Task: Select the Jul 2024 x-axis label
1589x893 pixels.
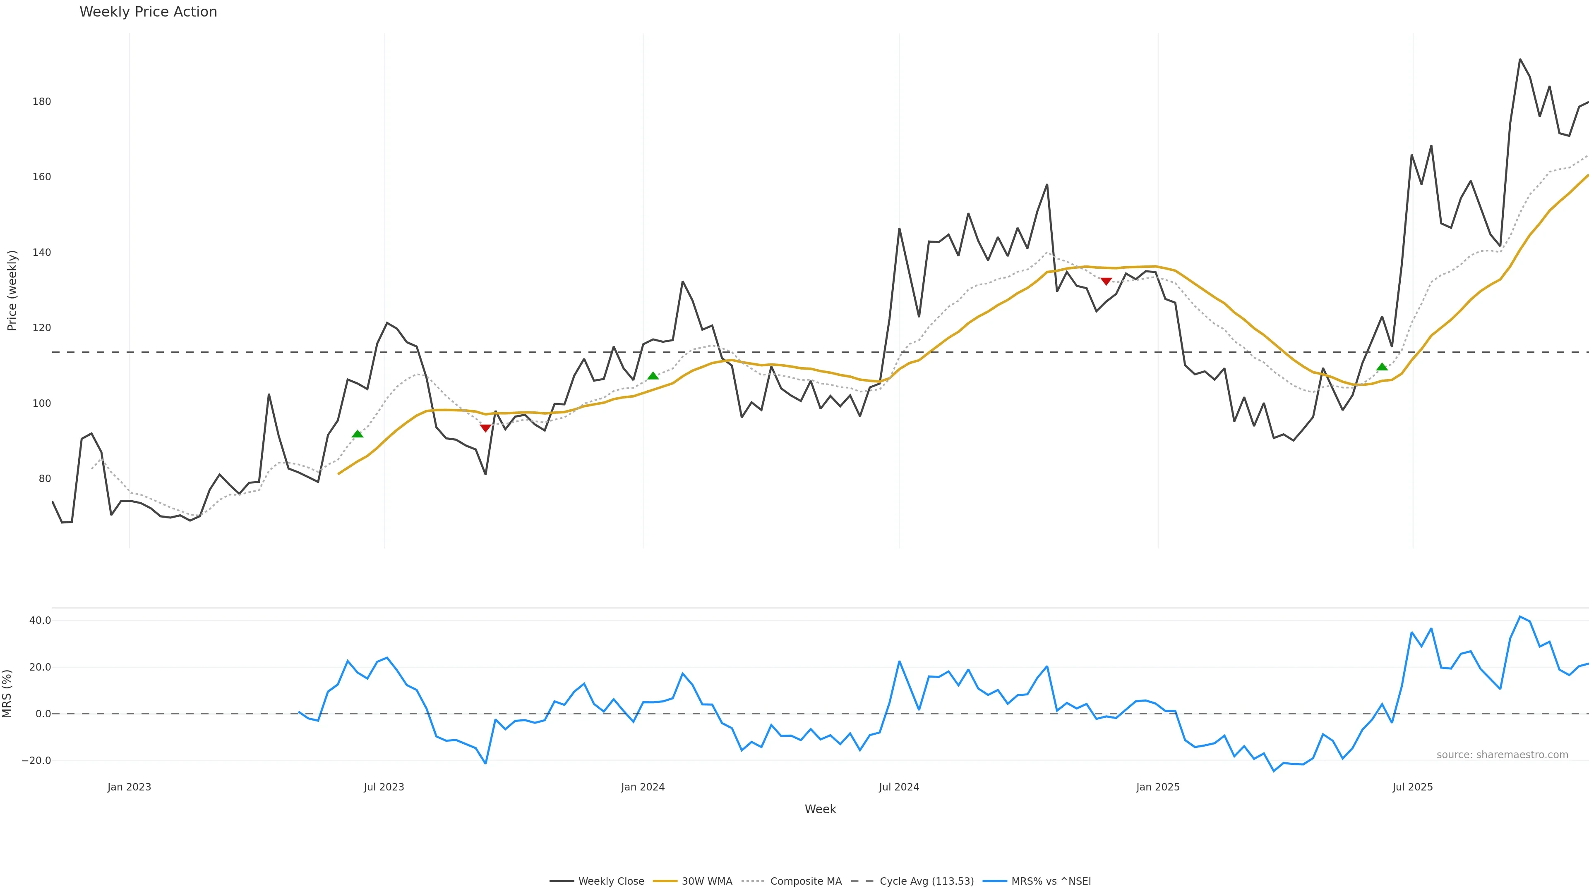Action: click(899, 787)
